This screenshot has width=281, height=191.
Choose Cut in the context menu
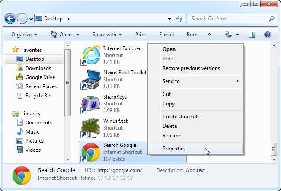[195, 94]
